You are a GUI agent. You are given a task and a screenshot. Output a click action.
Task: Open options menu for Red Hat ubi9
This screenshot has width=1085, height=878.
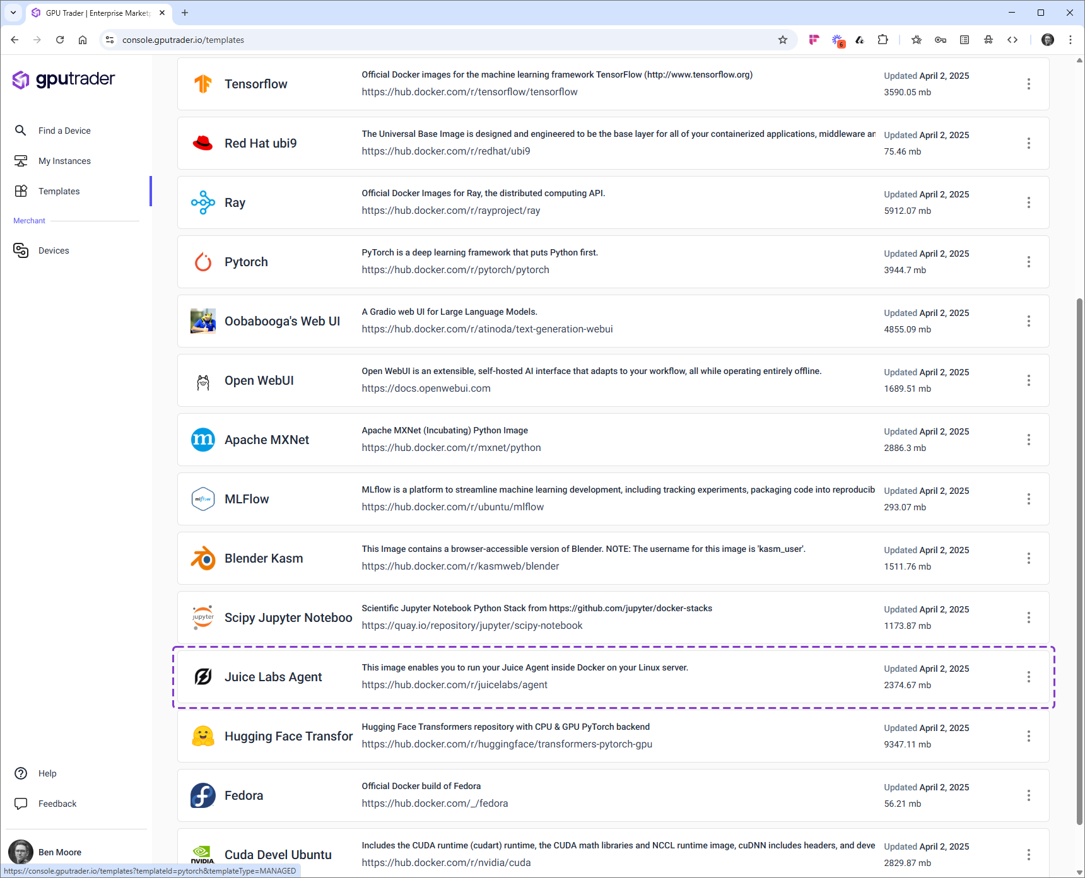point(1029,143)
